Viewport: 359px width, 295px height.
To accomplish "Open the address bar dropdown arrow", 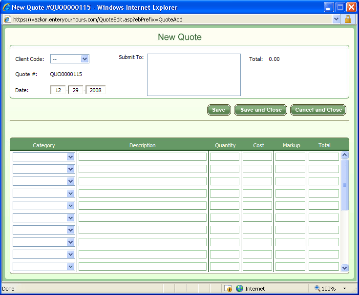I will [336, 19].
